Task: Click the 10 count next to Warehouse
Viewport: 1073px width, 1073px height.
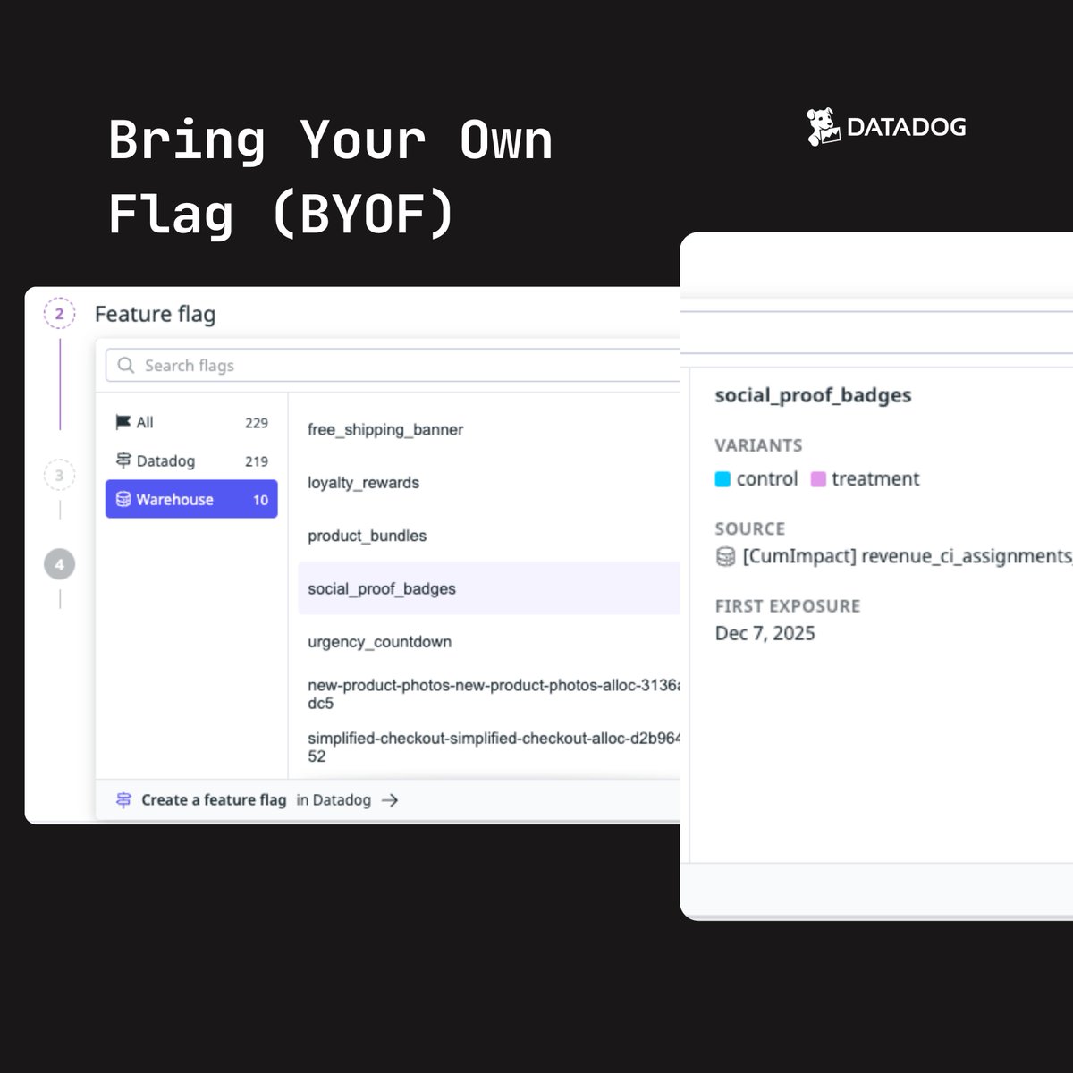Action: coord(260,500)
